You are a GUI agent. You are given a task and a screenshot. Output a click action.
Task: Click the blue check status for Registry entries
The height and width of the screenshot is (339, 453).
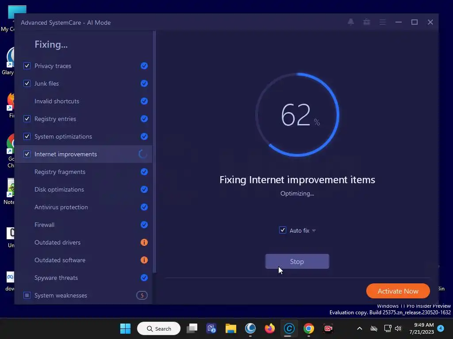tap(144, 119)
